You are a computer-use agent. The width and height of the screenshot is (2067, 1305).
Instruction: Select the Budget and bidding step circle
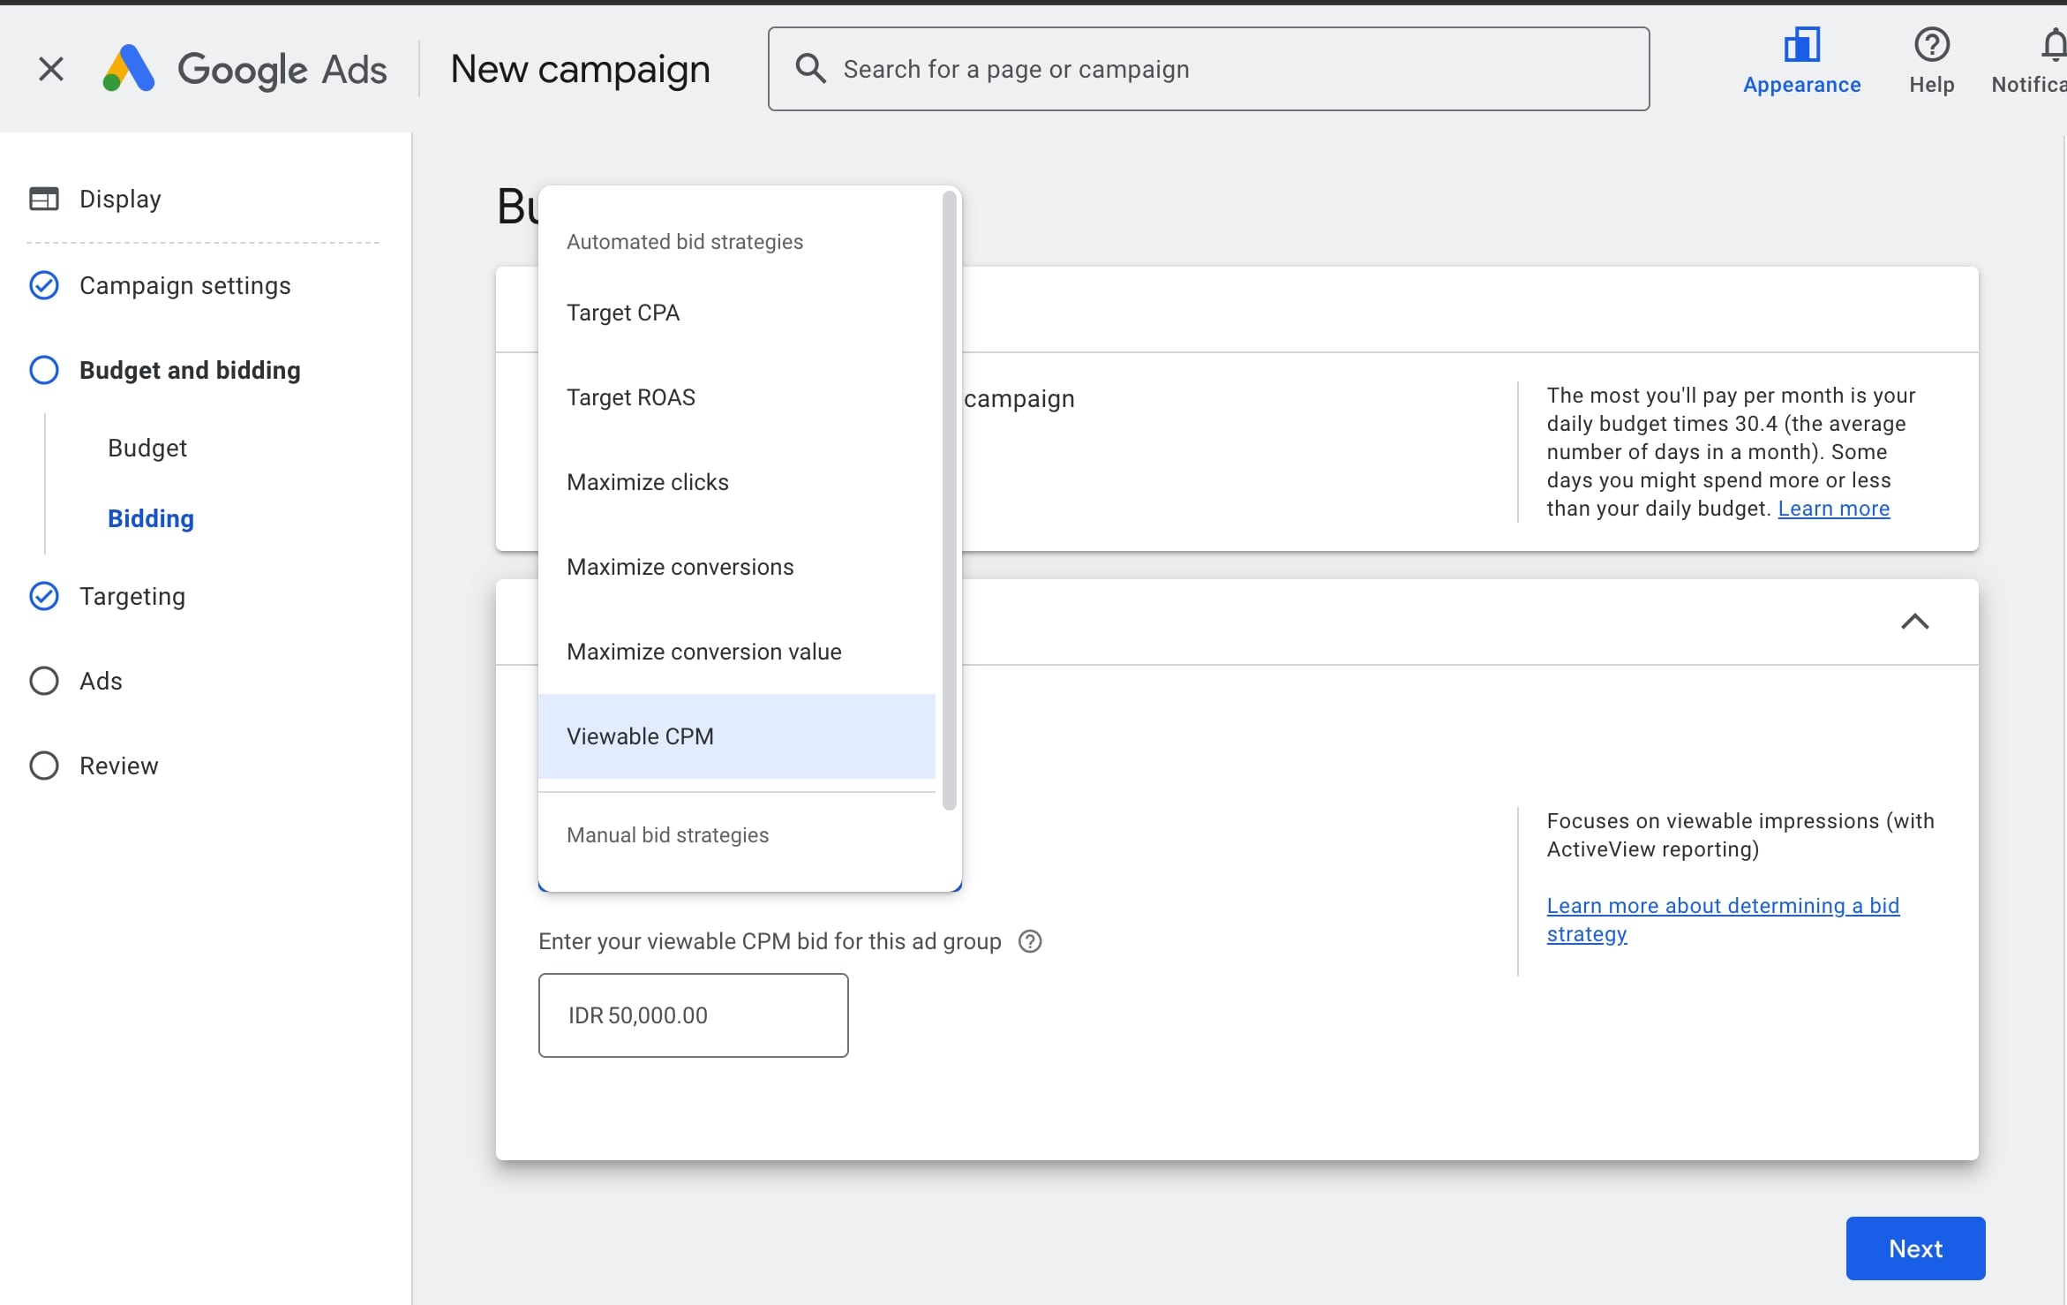click(x=44, y=370)
